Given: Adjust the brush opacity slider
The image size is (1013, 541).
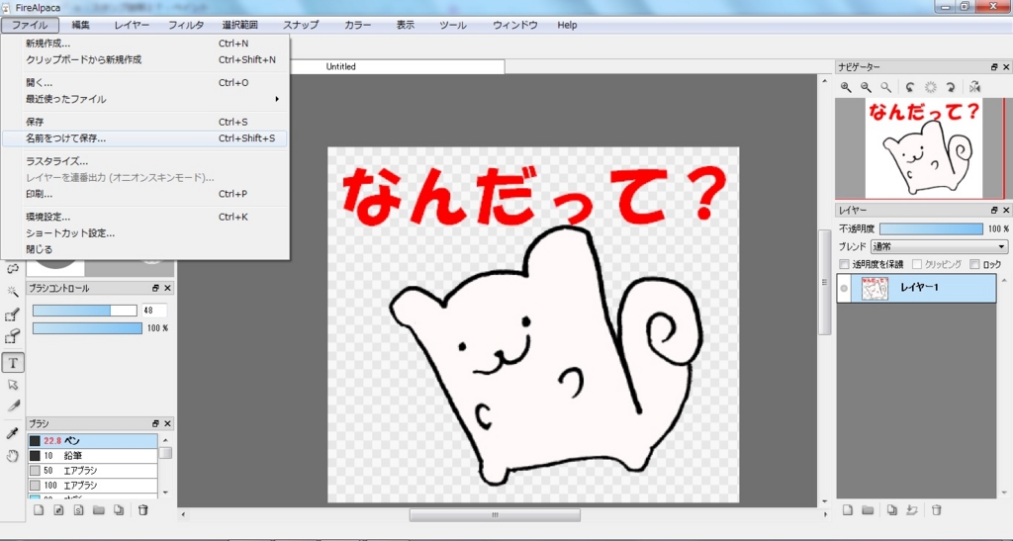Looking at the screenshot, I should pos(87,328).
